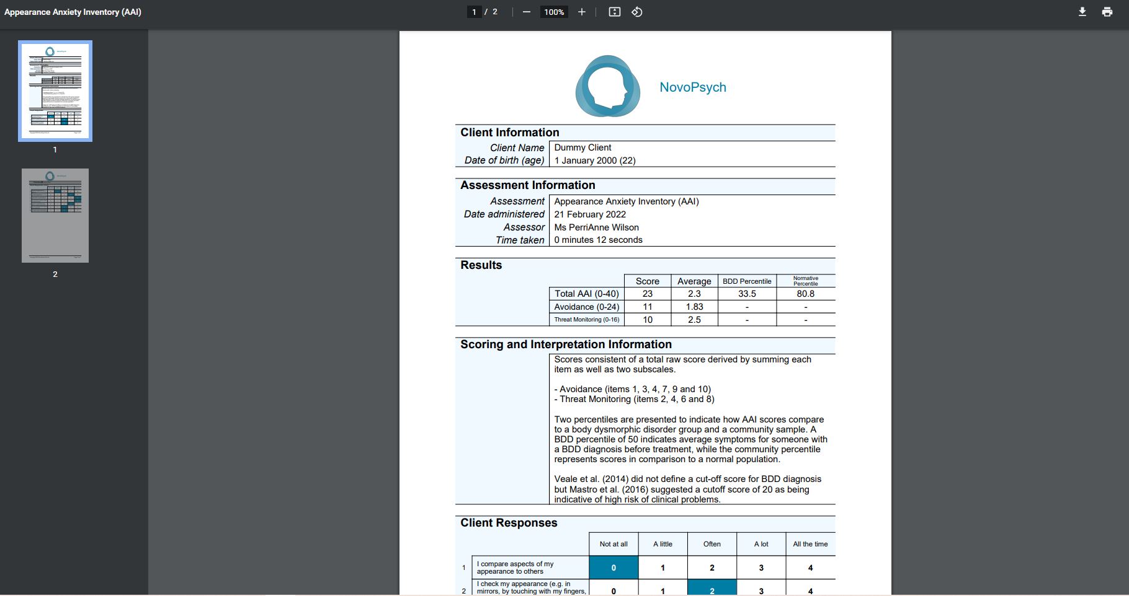Select the highlighted 0 response for item 1
The width and height of the screenshot is (1129, 596).
point(614,568)
